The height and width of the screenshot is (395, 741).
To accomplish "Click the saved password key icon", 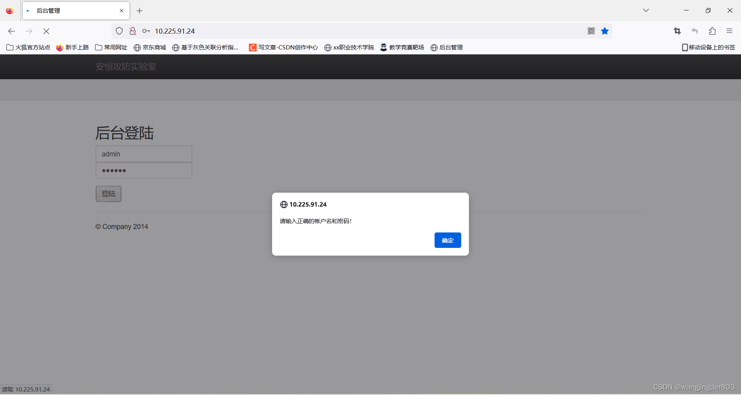I will [x=146, y=31].
